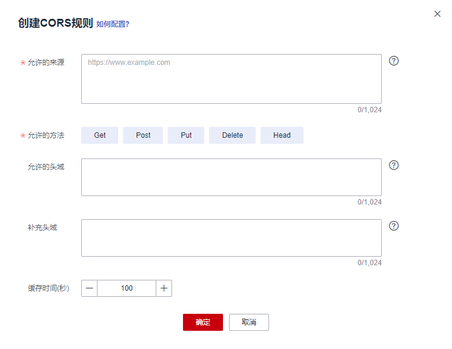
Task: Select the 允许的方法 label
Action: coord(46,135)
